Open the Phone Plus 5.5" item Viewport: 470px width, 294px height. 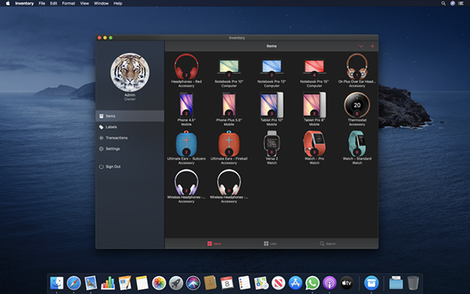point(229,109)
